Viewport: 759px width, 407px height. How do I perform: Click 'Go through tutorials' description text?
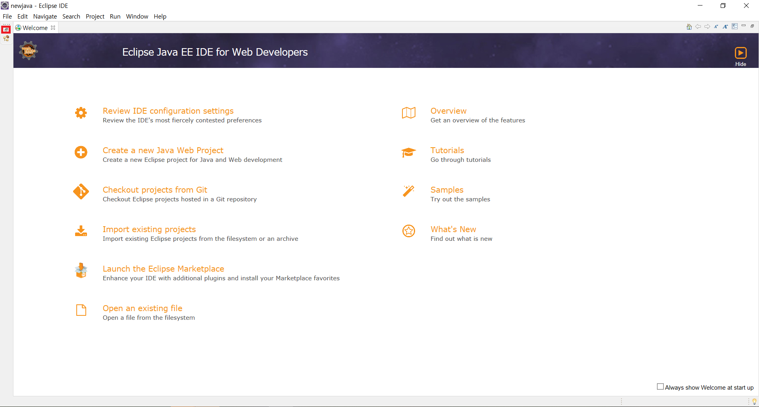(461, 160)
